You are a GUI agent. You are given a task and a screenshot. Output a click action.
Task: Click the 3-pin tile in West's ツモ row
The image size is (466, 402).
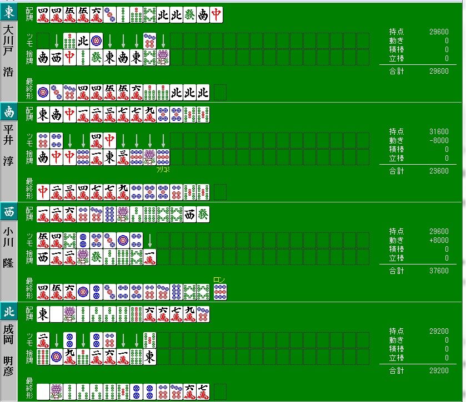click(x=109, y=240)
